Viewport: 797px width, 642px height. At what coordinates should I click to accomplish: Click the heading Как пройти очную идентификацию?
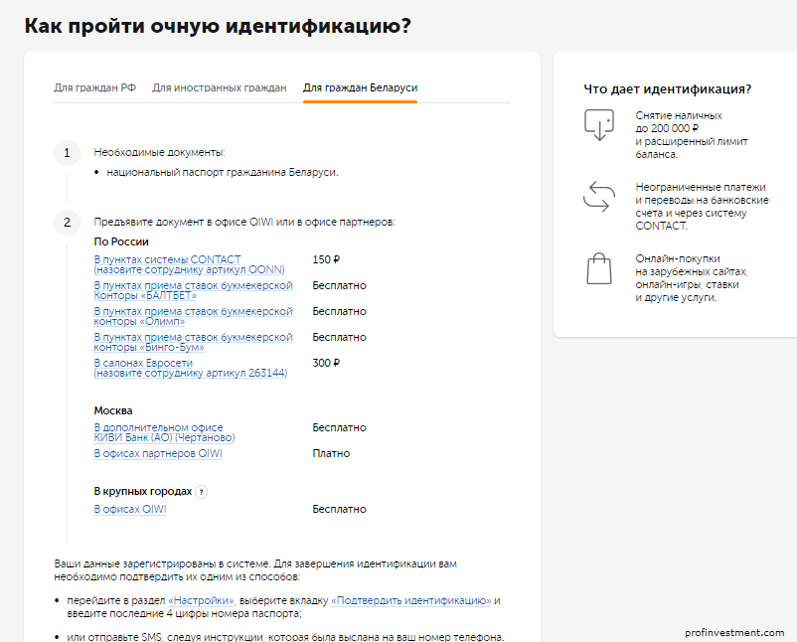(x=218, y=26)
